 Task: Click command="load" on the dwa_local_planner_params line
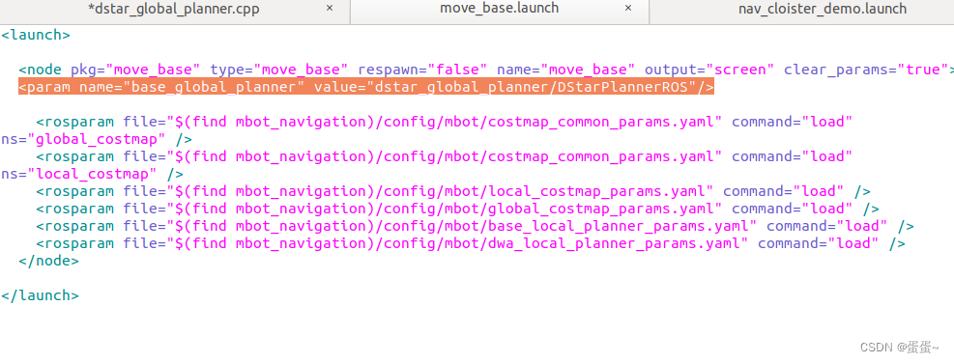click(x=818, y=244)
